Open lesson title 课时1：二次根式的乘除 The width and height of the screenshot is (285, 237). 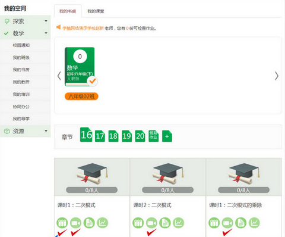(236, 205)
